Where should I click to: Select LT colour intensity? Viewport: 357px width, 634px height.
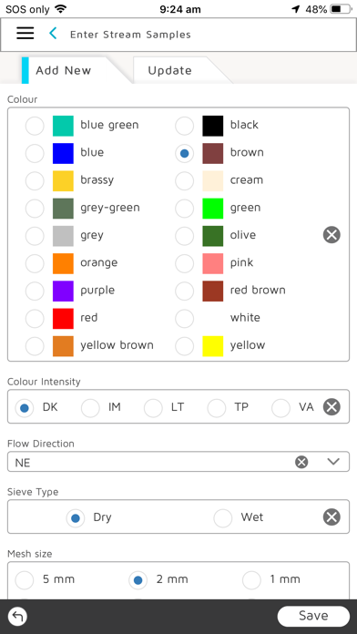pyautogui.click(x=153, y=408)
